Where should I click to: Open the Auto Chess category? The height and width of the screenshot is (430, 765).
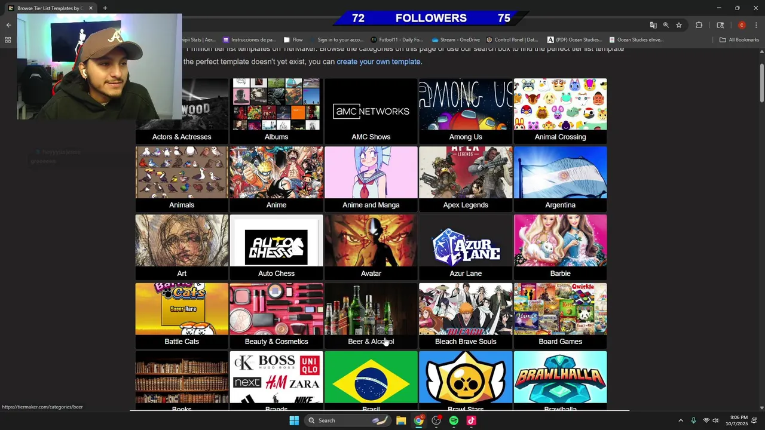click(x=276, y=247)
